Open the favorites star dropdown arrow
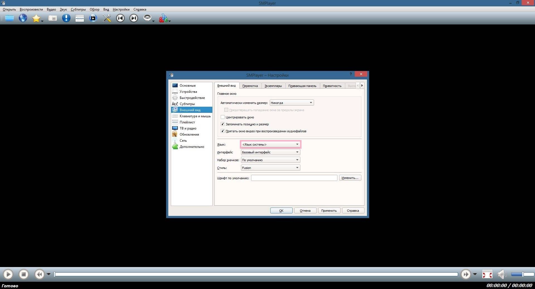 click(x=42, y=21)
